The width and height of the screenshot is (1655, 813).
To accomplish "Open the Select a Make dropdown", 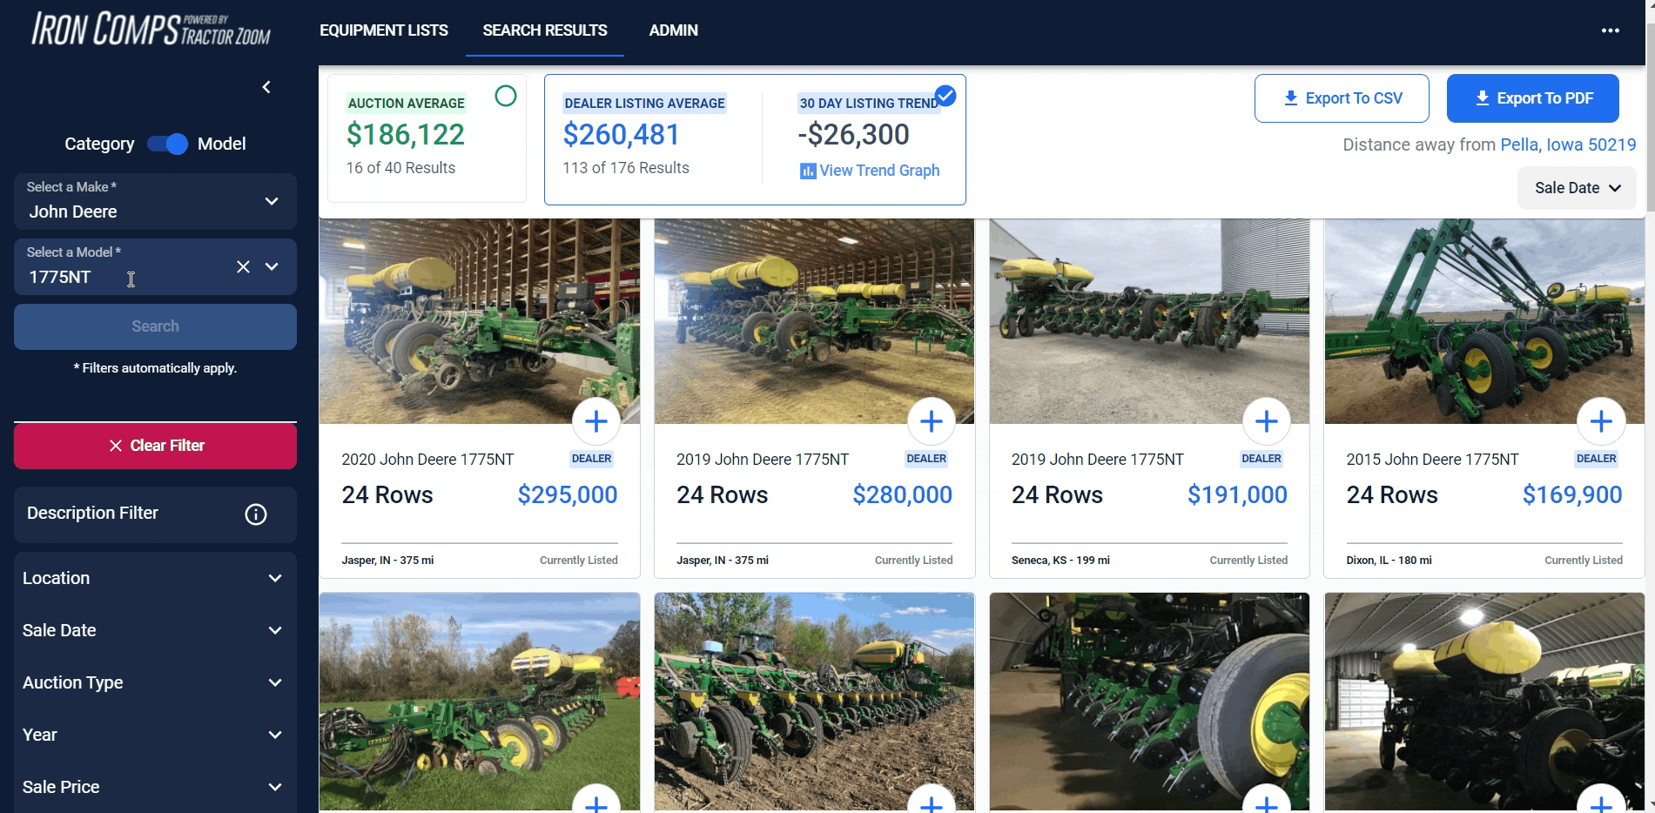I will pyautogui.click(x=155, y=201).
